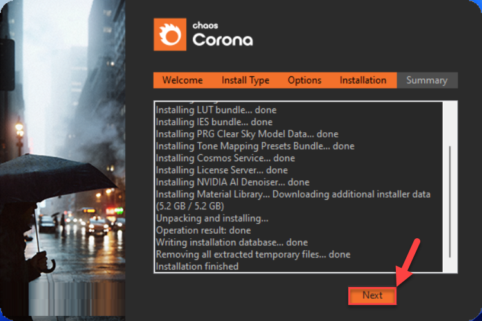
Task: Select the Writing installation database line
Action: coord(232,243)
